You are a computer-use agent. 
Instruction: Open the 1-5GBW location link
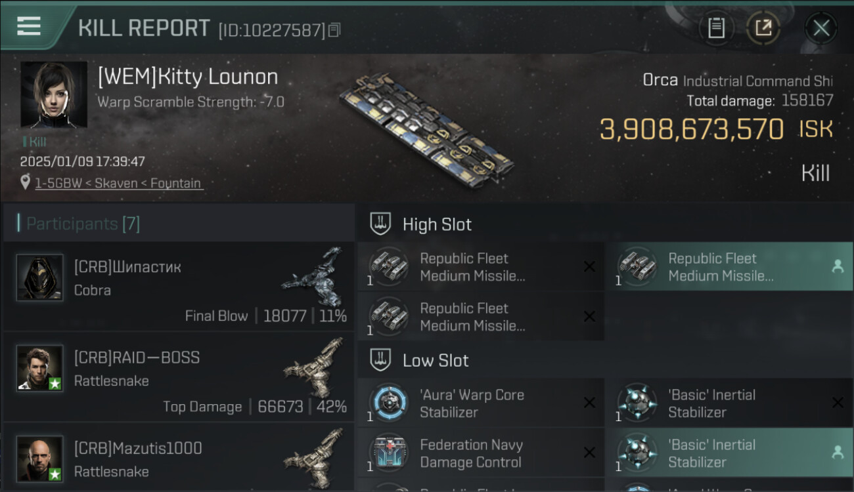coord(118,184)
